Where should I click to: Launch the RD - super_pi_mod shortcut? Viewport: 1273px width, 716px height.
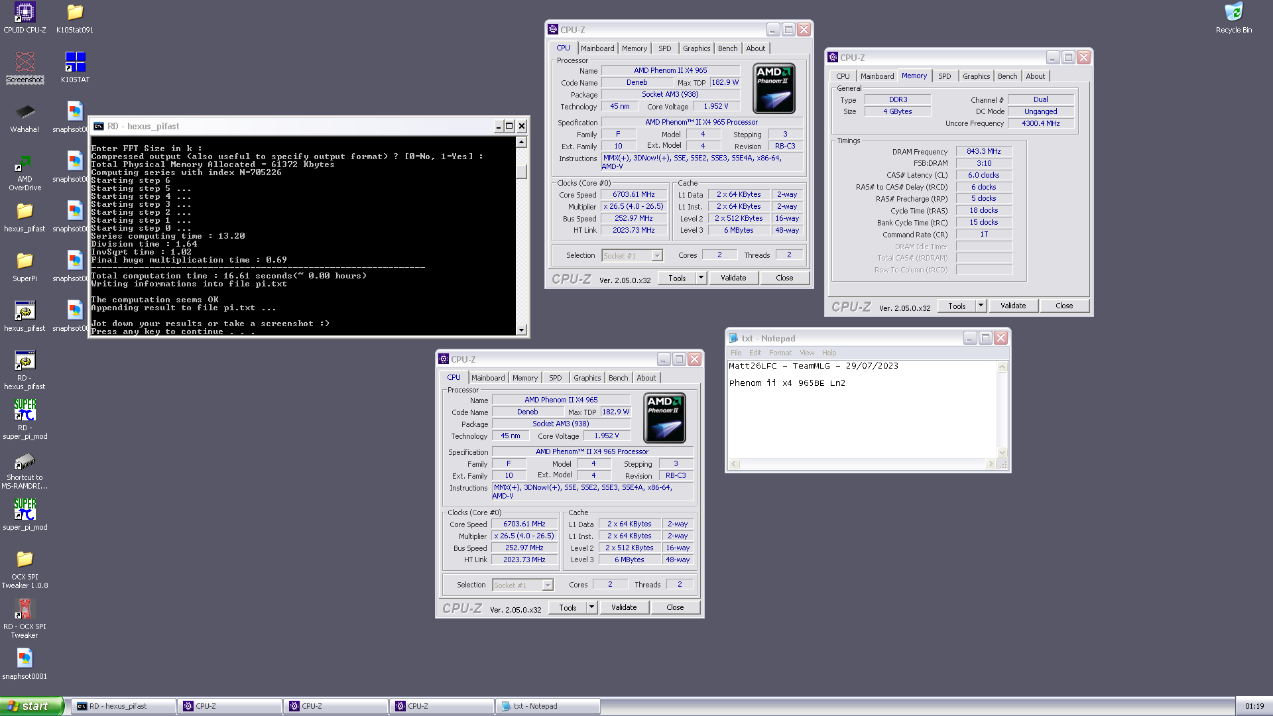[x=25, y=420]
